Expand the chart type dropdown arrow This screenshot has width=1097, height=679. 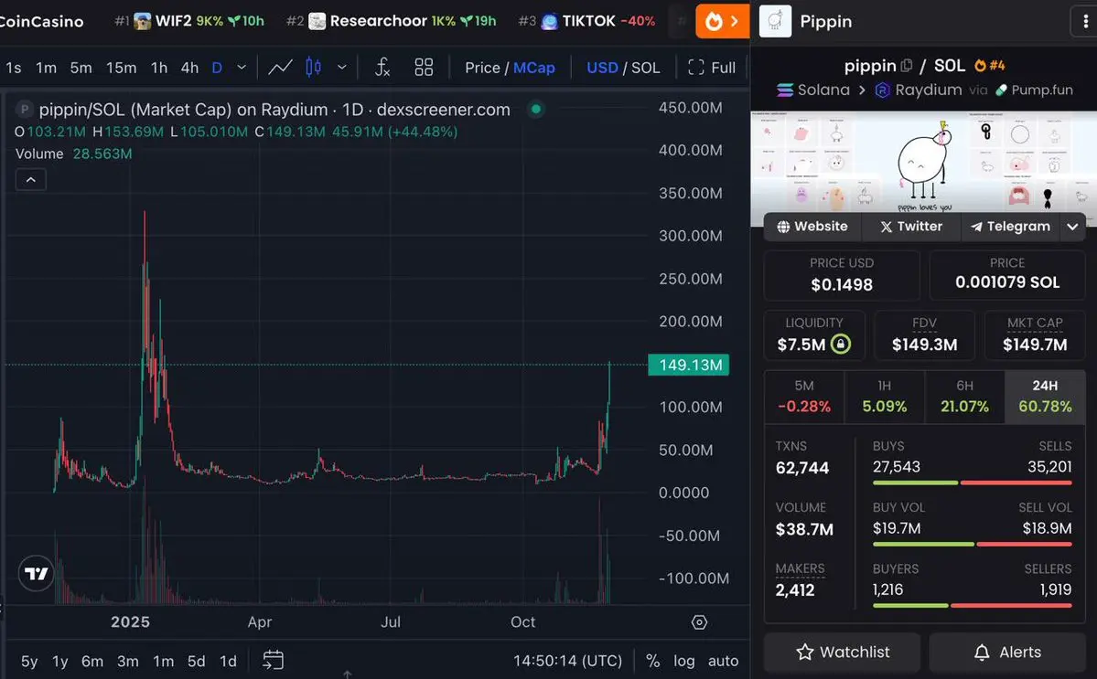pyautogui.click(x=341, y=68)
